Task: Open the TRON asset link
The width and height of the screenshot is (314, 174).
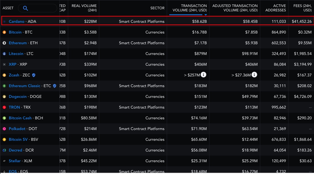Action: click(14, 107)
